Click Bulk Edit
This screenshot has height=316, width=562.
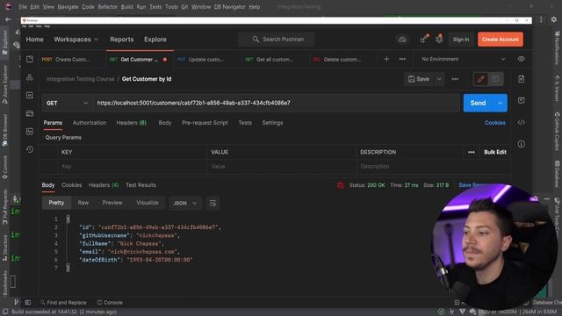tap(495, 152)
